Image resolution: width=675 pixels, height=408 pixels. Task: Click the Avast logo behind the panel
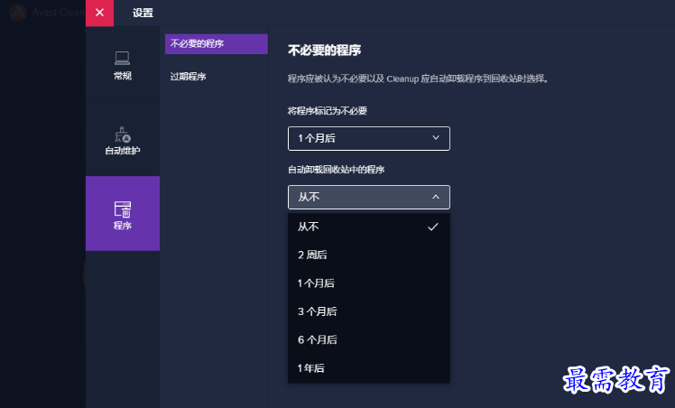18,13
